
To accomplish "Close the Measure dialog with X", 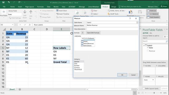I will [136, 18].
